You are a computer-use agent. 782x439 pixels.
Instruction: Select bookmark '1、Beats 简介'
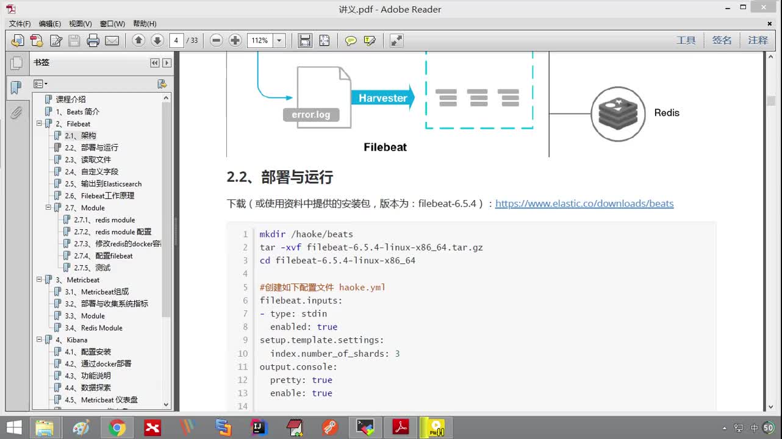[x=77, y=112]
